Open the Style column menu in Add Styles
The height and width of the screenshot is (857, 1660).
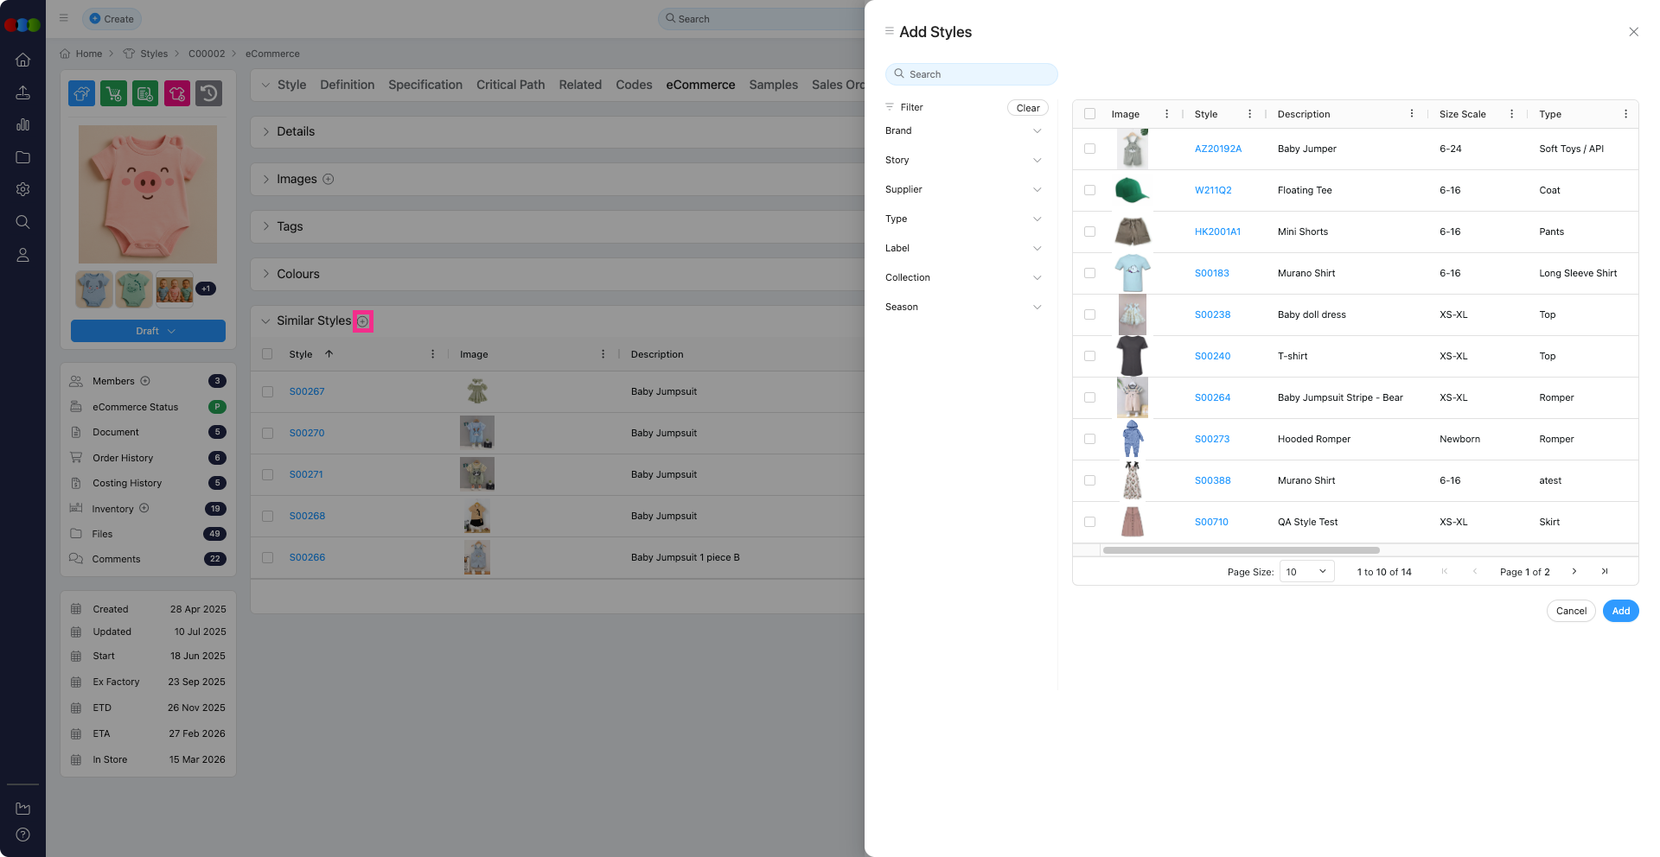[x=1249, y=114]
